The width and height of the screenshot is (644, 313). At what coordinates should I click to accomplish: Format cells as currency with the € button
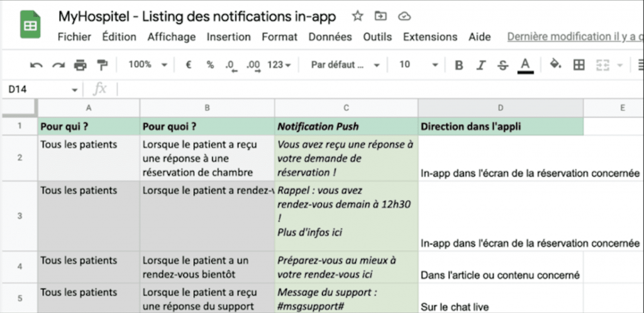(188, 65)
